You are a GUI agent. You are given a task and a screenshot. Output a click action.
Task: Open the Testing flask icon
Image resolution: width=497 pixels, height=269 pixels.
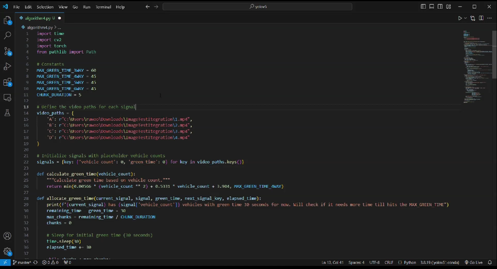7,113
